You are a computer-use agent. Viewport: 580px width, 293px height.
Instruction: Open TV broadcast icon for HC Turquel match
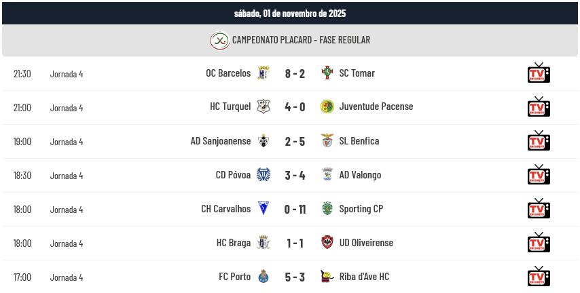(539, 107)
